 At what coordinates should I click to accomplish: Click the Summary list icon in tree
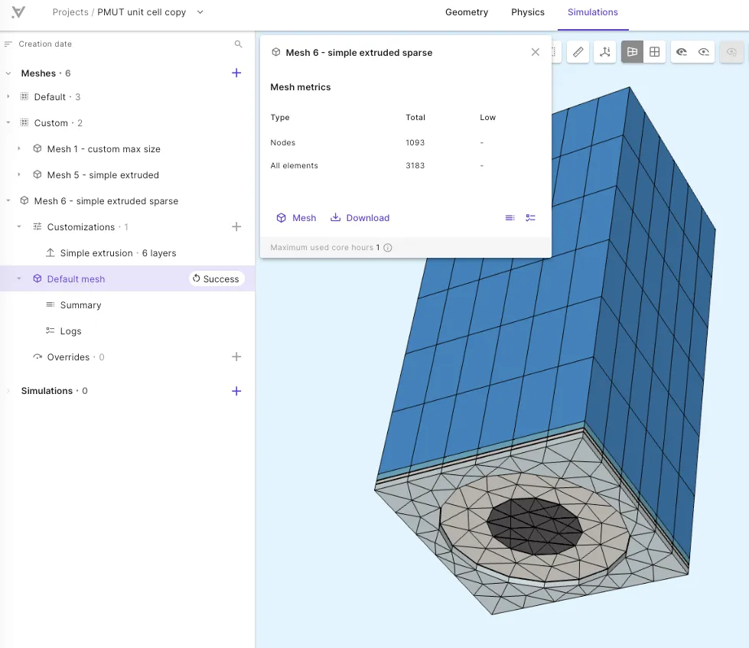click(50, 304)
